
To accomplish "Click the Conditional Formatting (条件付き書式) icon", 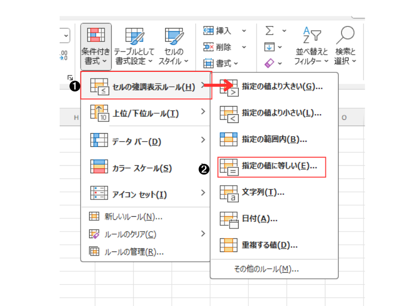I will click(x=95, y=35).
